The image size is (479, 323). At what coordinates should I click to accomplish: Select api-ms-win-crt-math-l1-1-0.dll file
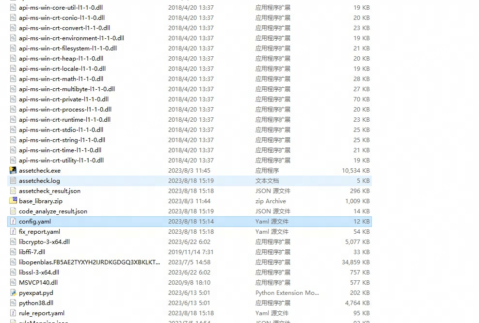pyautogui.click(x=61, y=79)
